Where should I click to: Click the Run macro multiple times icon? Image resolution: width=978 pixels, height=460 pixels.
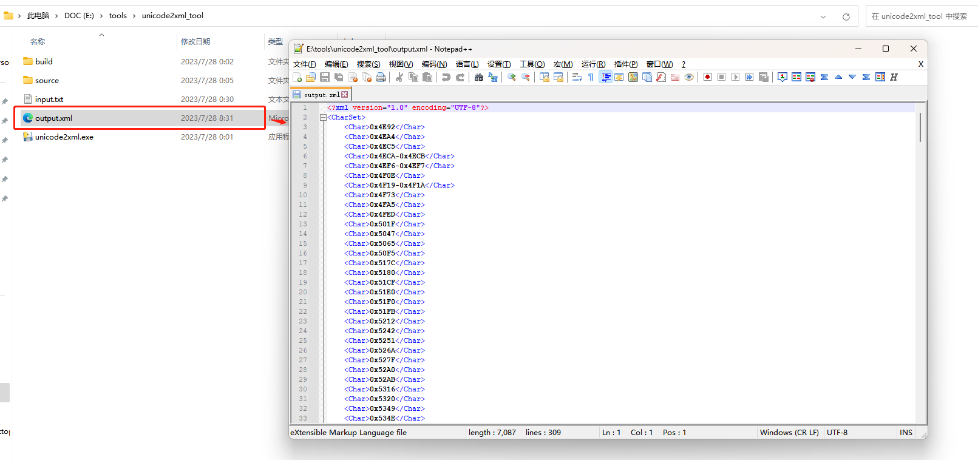[750, 77]
